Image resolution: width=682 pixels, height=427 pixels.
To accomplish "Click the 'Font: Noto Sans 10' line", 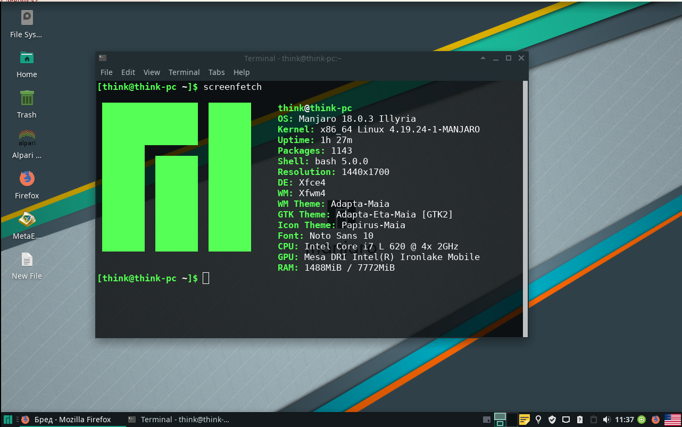I will (326, 236).
